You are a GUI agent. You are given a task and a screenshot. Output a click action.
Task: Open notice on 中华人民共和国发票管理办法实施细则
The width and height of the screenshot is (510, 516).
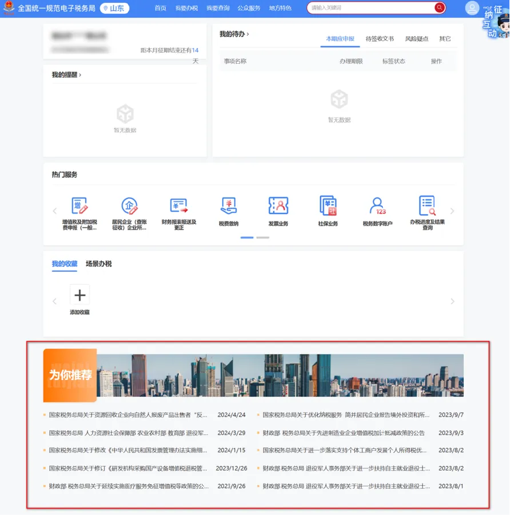pyautogui.click(x=128, y=450)
